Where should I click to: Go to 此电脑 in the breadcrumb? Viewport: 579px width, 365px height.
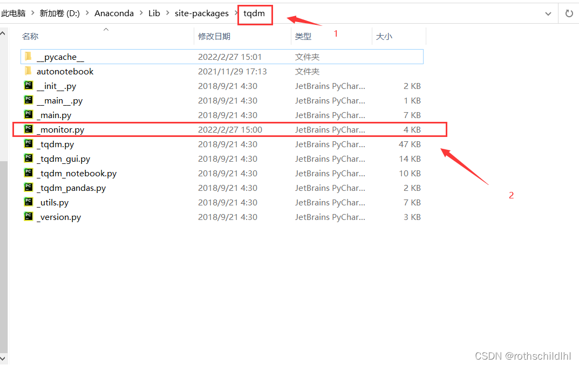tap(13, 13)
